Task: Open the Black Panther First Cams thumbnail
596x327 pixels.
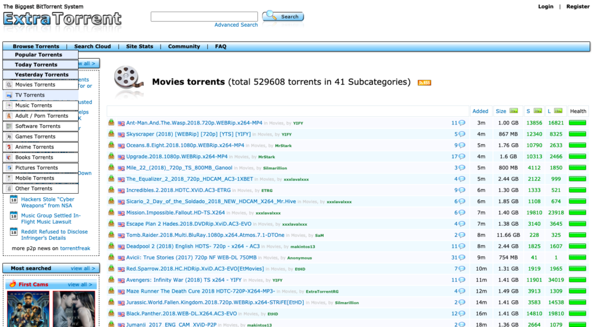Action: 27,308
